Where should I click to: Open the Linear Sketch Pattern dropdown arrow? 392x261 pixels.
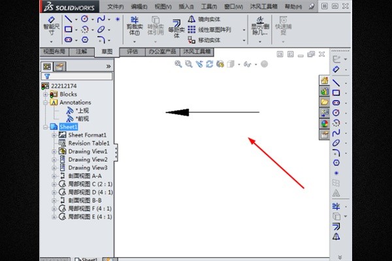point(244,30)
